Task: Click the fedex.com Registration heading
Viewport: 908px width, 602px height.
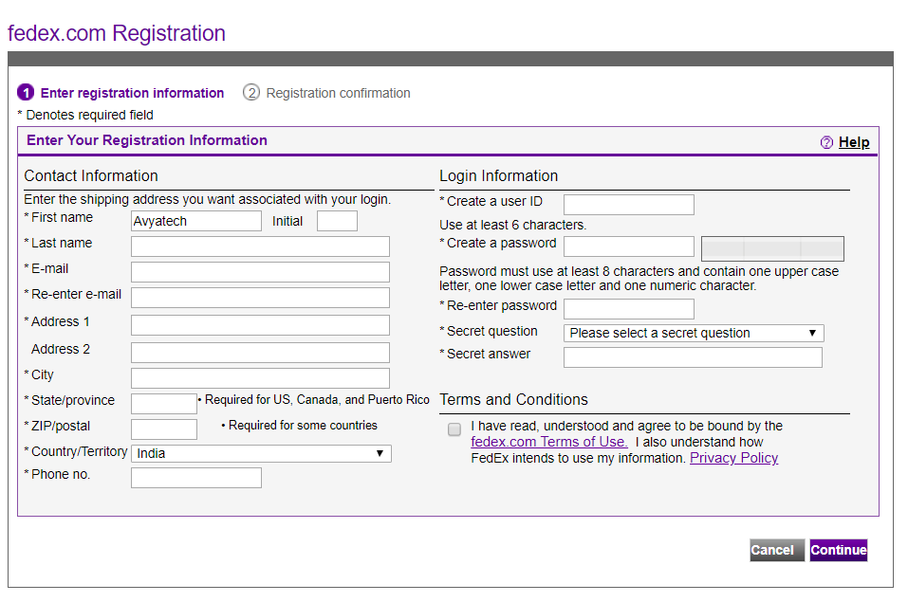Action: click(117, 33)
